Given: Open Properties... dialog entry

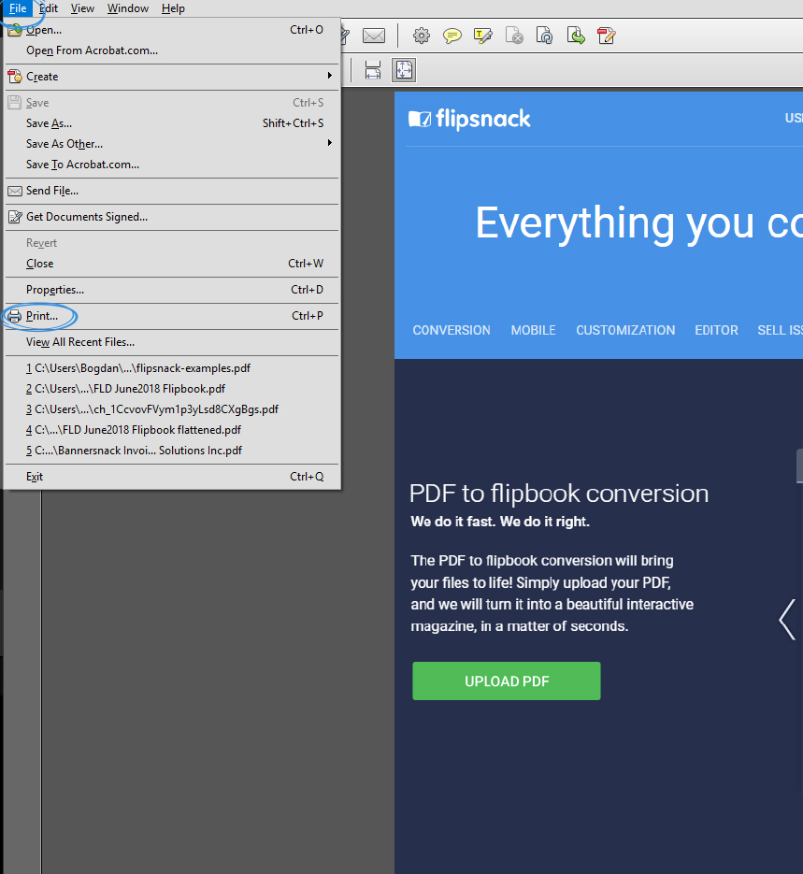Looking at the screenshot, I should click(172, 290).
